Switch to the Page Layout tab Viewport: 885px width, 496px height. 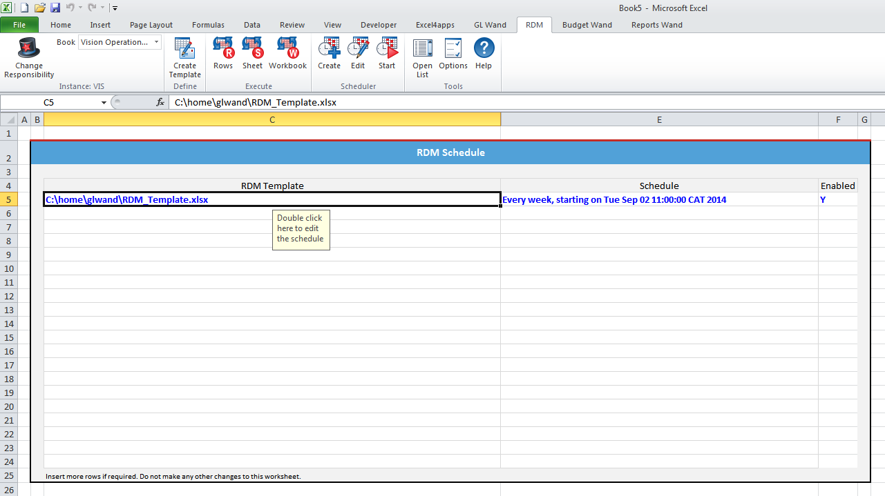click(x=151, y=25)
